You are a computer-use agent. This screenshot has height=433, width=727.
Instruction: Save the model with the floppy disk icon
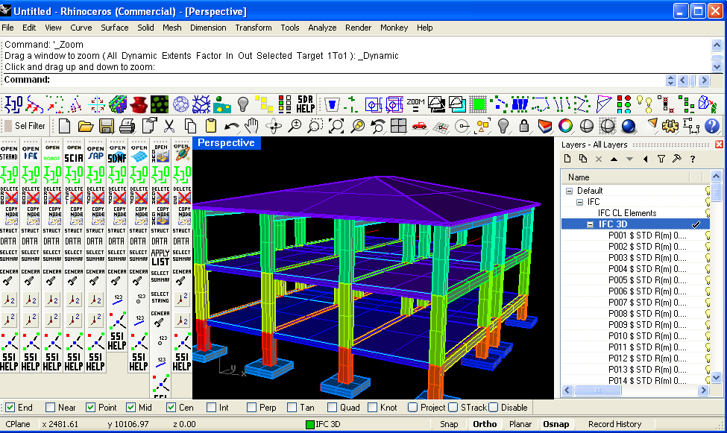(106, 126)
